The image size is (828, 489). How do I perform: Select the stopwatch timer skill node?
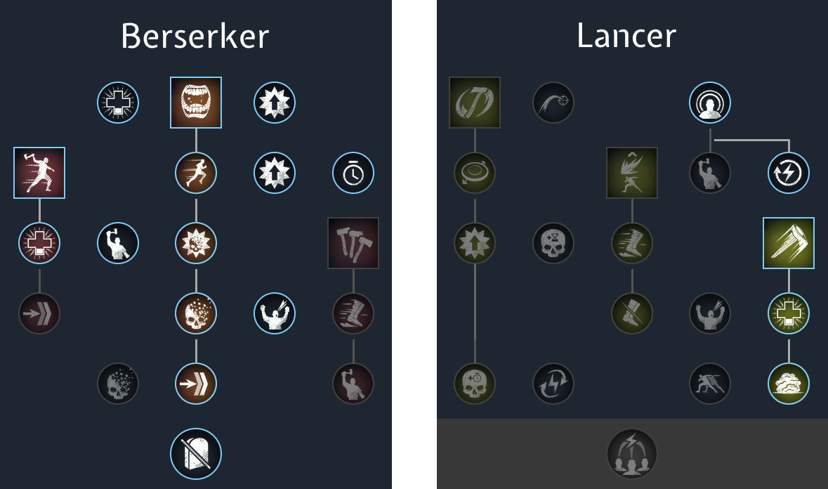click(x=353, y=173)
